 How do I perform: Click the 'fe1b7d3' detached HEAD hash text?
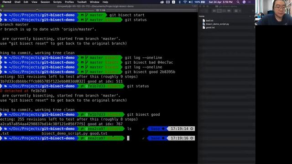38,91
